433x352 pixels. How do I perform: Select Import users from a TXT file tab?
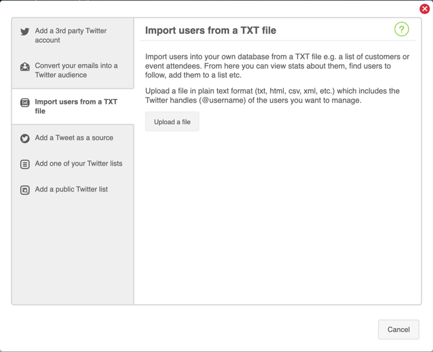pos(73,106)
